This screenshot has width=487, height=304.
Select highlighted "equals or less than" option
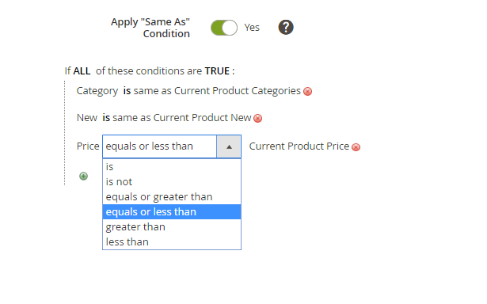click(x=172, y=212)
